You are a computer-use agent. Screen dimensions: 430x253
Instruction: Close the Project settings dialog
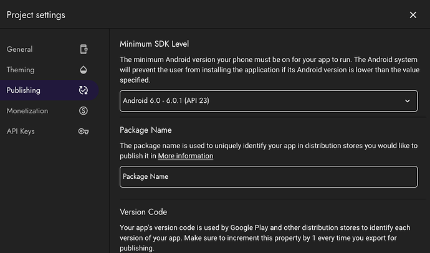click(x=413, y=15)
